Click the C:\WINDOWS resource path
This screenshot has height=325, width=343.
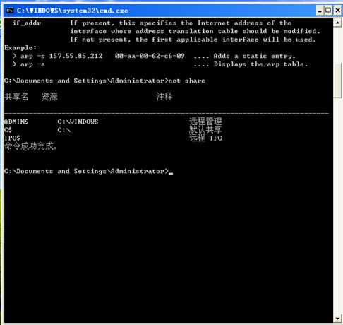78,122
